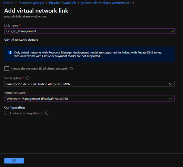183x167 pixels.
Task: Click the auto registration info icon
Action: pyautogui.click(x=47, y=113)
